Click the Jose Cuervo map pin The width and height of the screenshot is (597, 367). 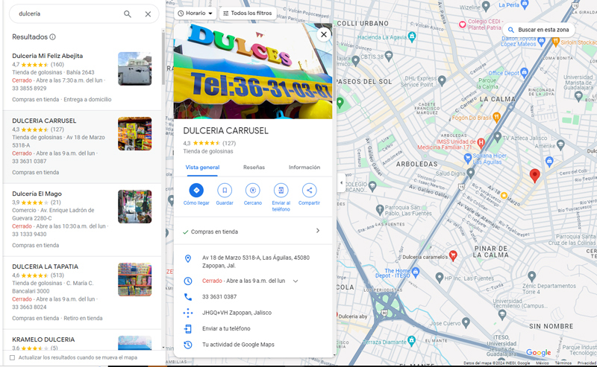pyautogui.click(x=466, y=323)
